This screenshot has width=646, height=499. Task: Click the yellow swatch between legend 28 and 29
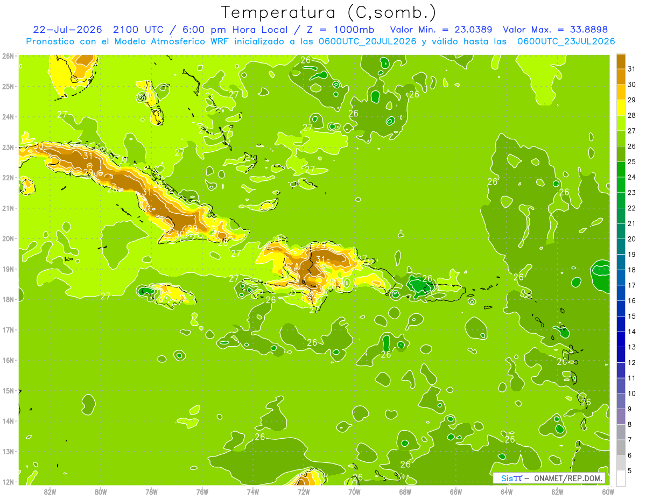point(621,107)
